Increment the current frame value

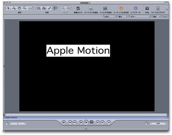[x=25, y=124]
